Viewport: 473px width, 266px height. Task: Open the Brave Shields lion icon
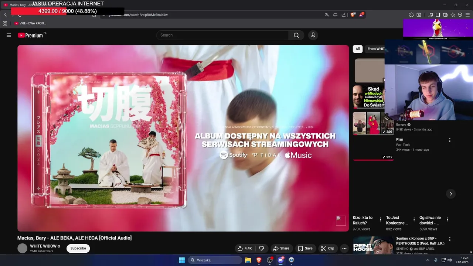[x=353, y=15]
